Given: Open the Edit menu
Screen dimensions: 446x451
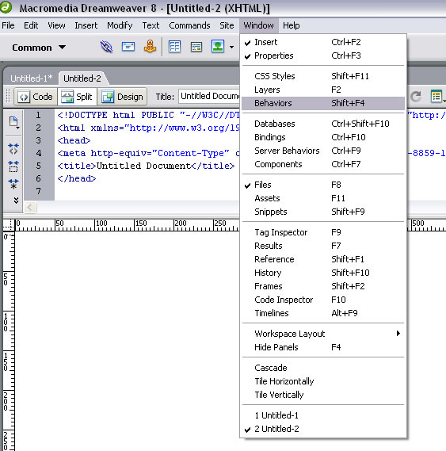Looking at the screenshot, I should click(x=31, y=25).
